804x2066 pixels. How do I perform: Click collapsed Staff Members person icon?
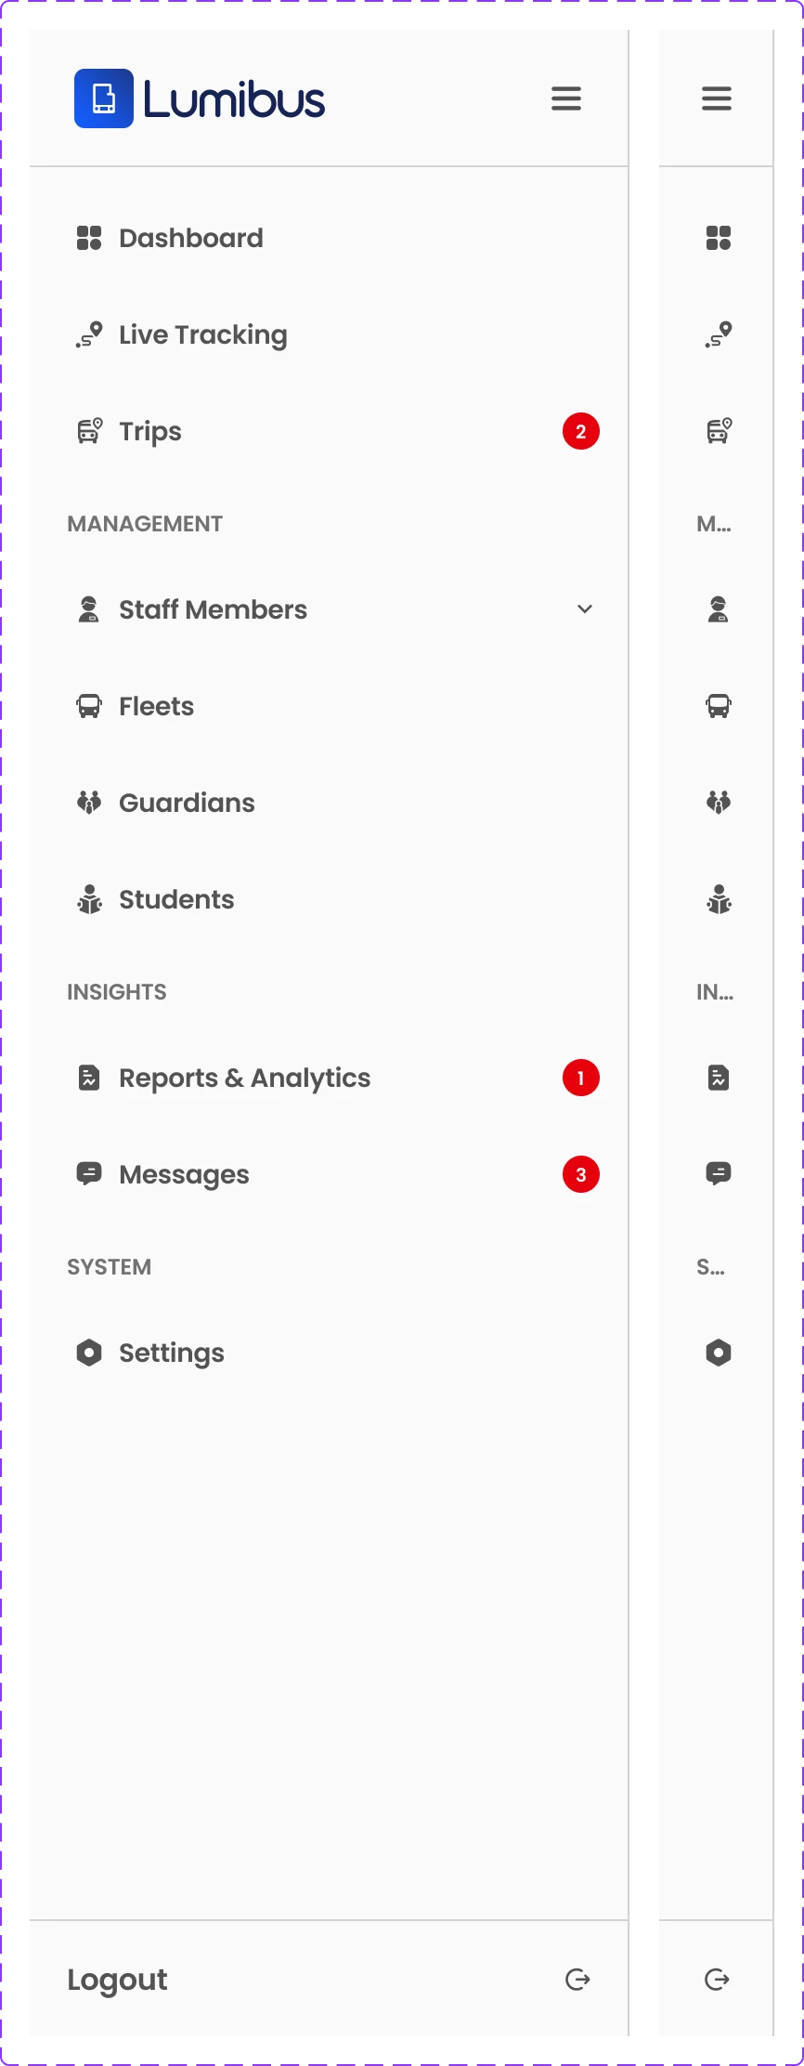click(719, 609)
